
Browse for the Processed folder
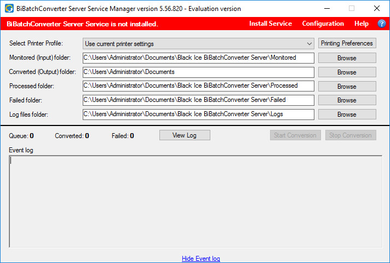[347, 87]
